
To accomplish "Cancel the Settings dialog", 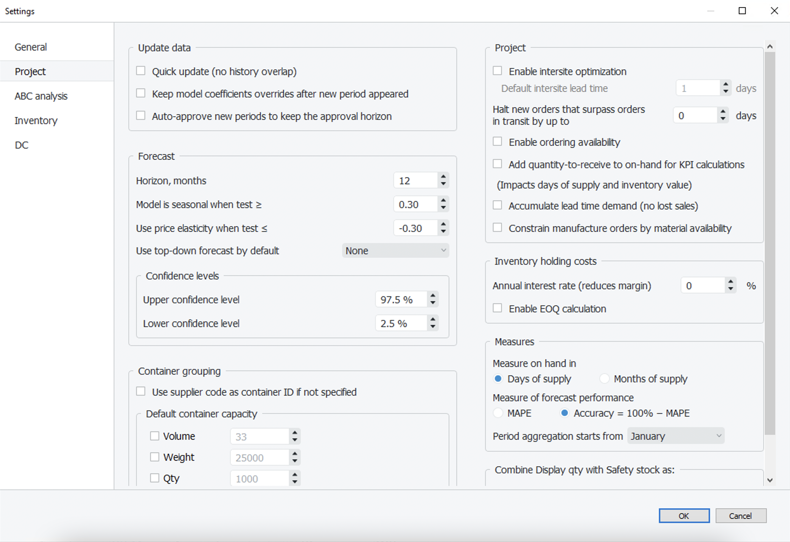I will point(741,516).
